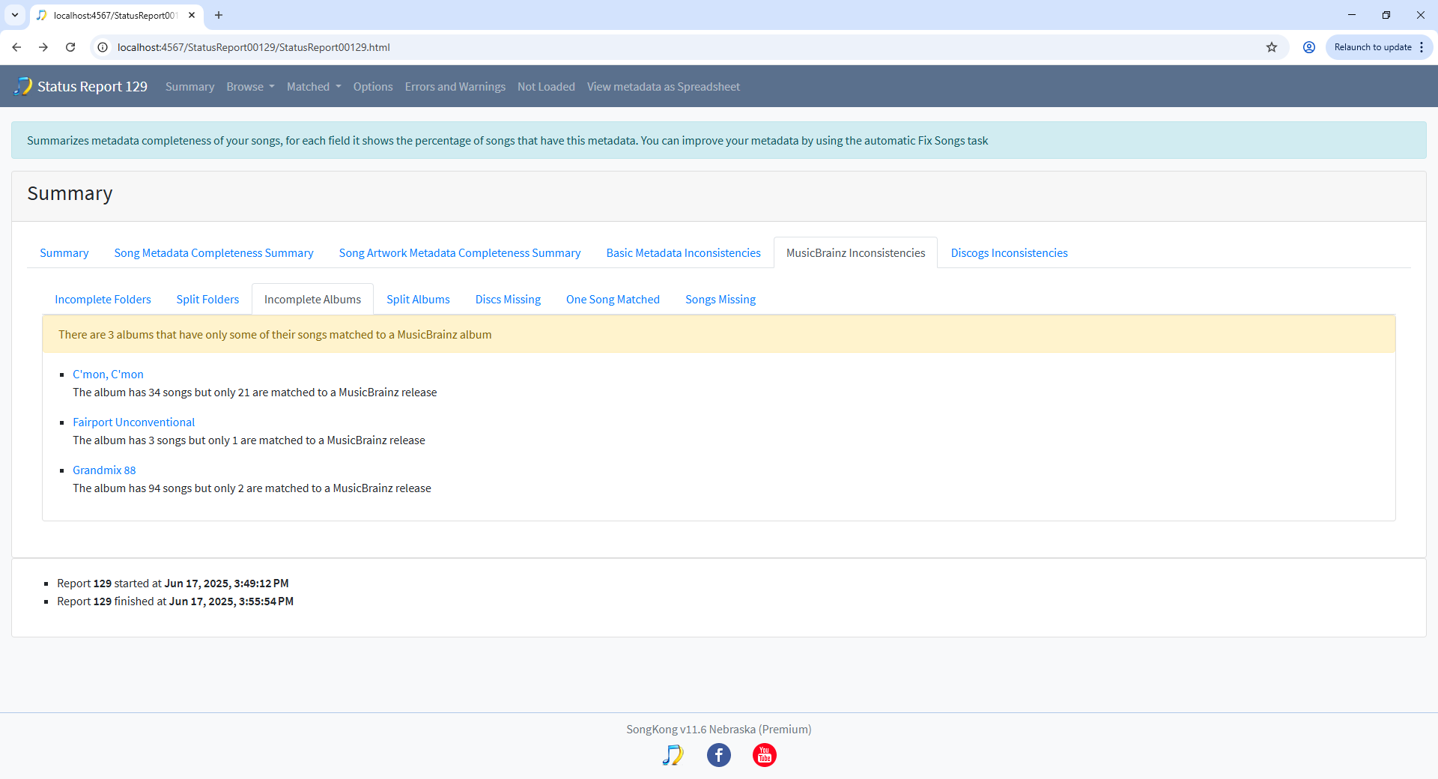The image size is (1438, 779).
Task: Open the YouTube icon in footer
Action: coord(765,755)
